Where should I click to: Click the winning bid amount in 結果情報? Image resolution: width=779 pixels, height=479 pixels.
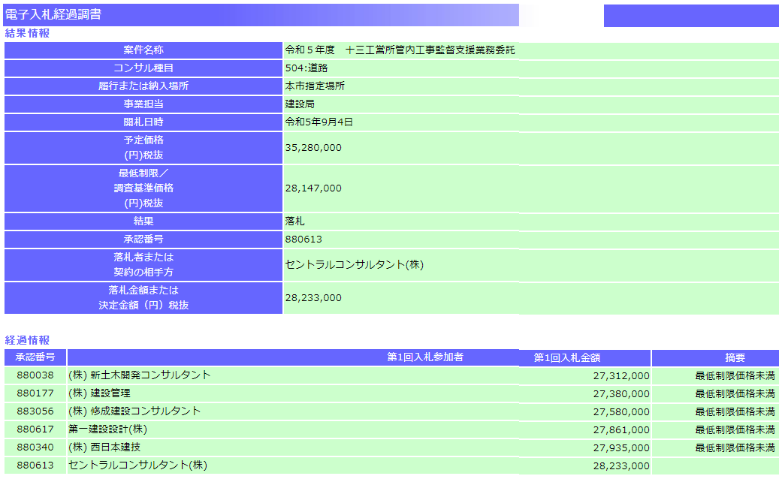(313, 298)
